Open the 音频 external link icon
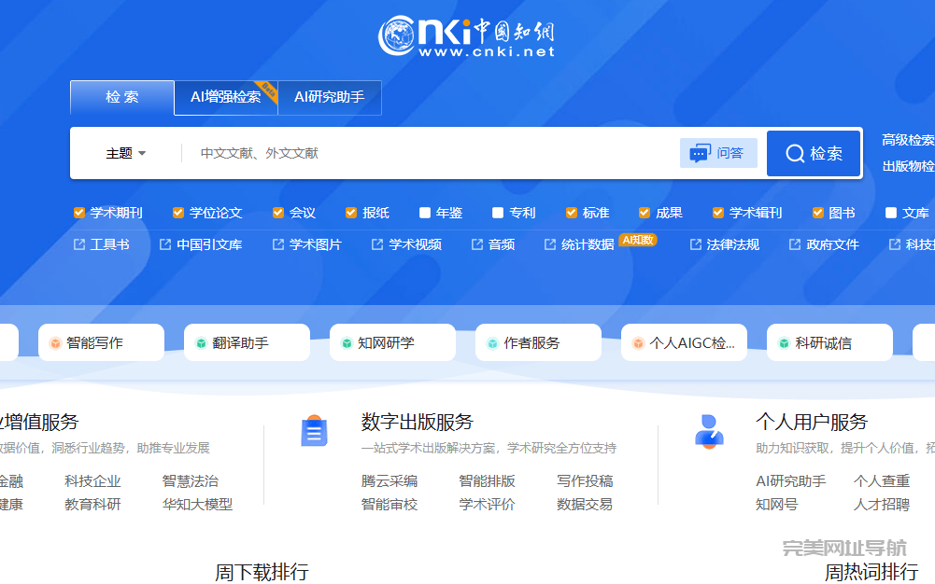935x584 pixels. click(x=477, y=244)
